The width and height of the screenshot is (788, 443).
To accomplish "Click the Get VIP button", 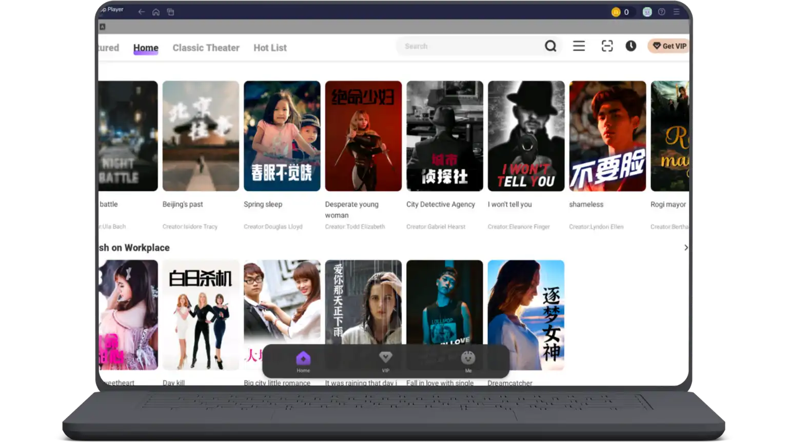I will 669,46.
